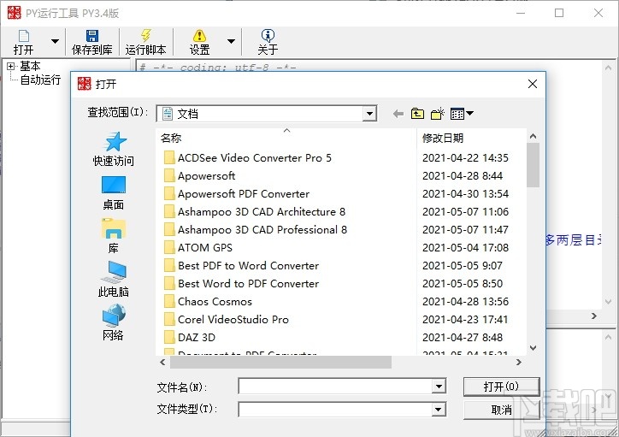The width and height of the screenshot is (619, 437).
Task: Close the 打开 dialog
Action: pos(533,84)
